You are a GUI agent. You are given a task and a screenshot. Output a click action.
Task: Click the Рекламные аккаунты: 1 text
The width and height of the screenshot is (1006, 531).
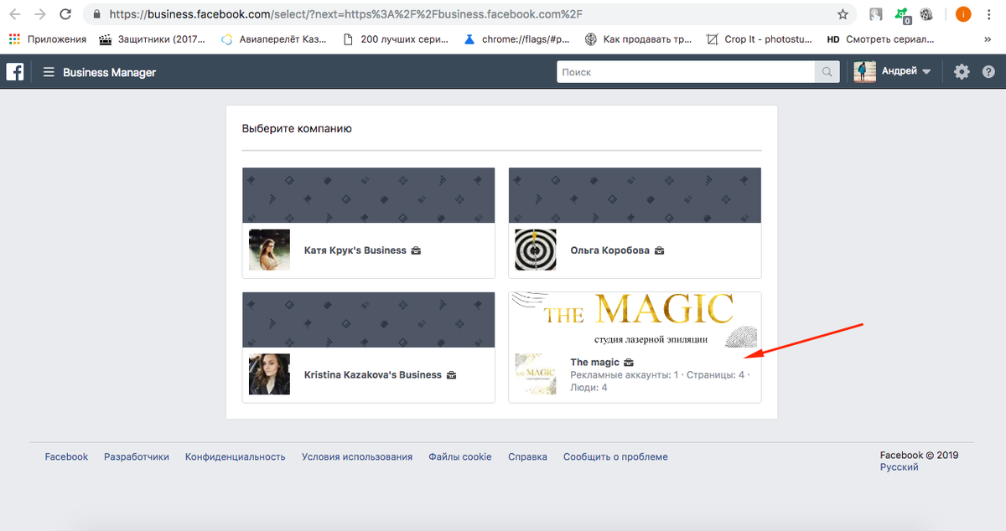[x=625, y=374]
